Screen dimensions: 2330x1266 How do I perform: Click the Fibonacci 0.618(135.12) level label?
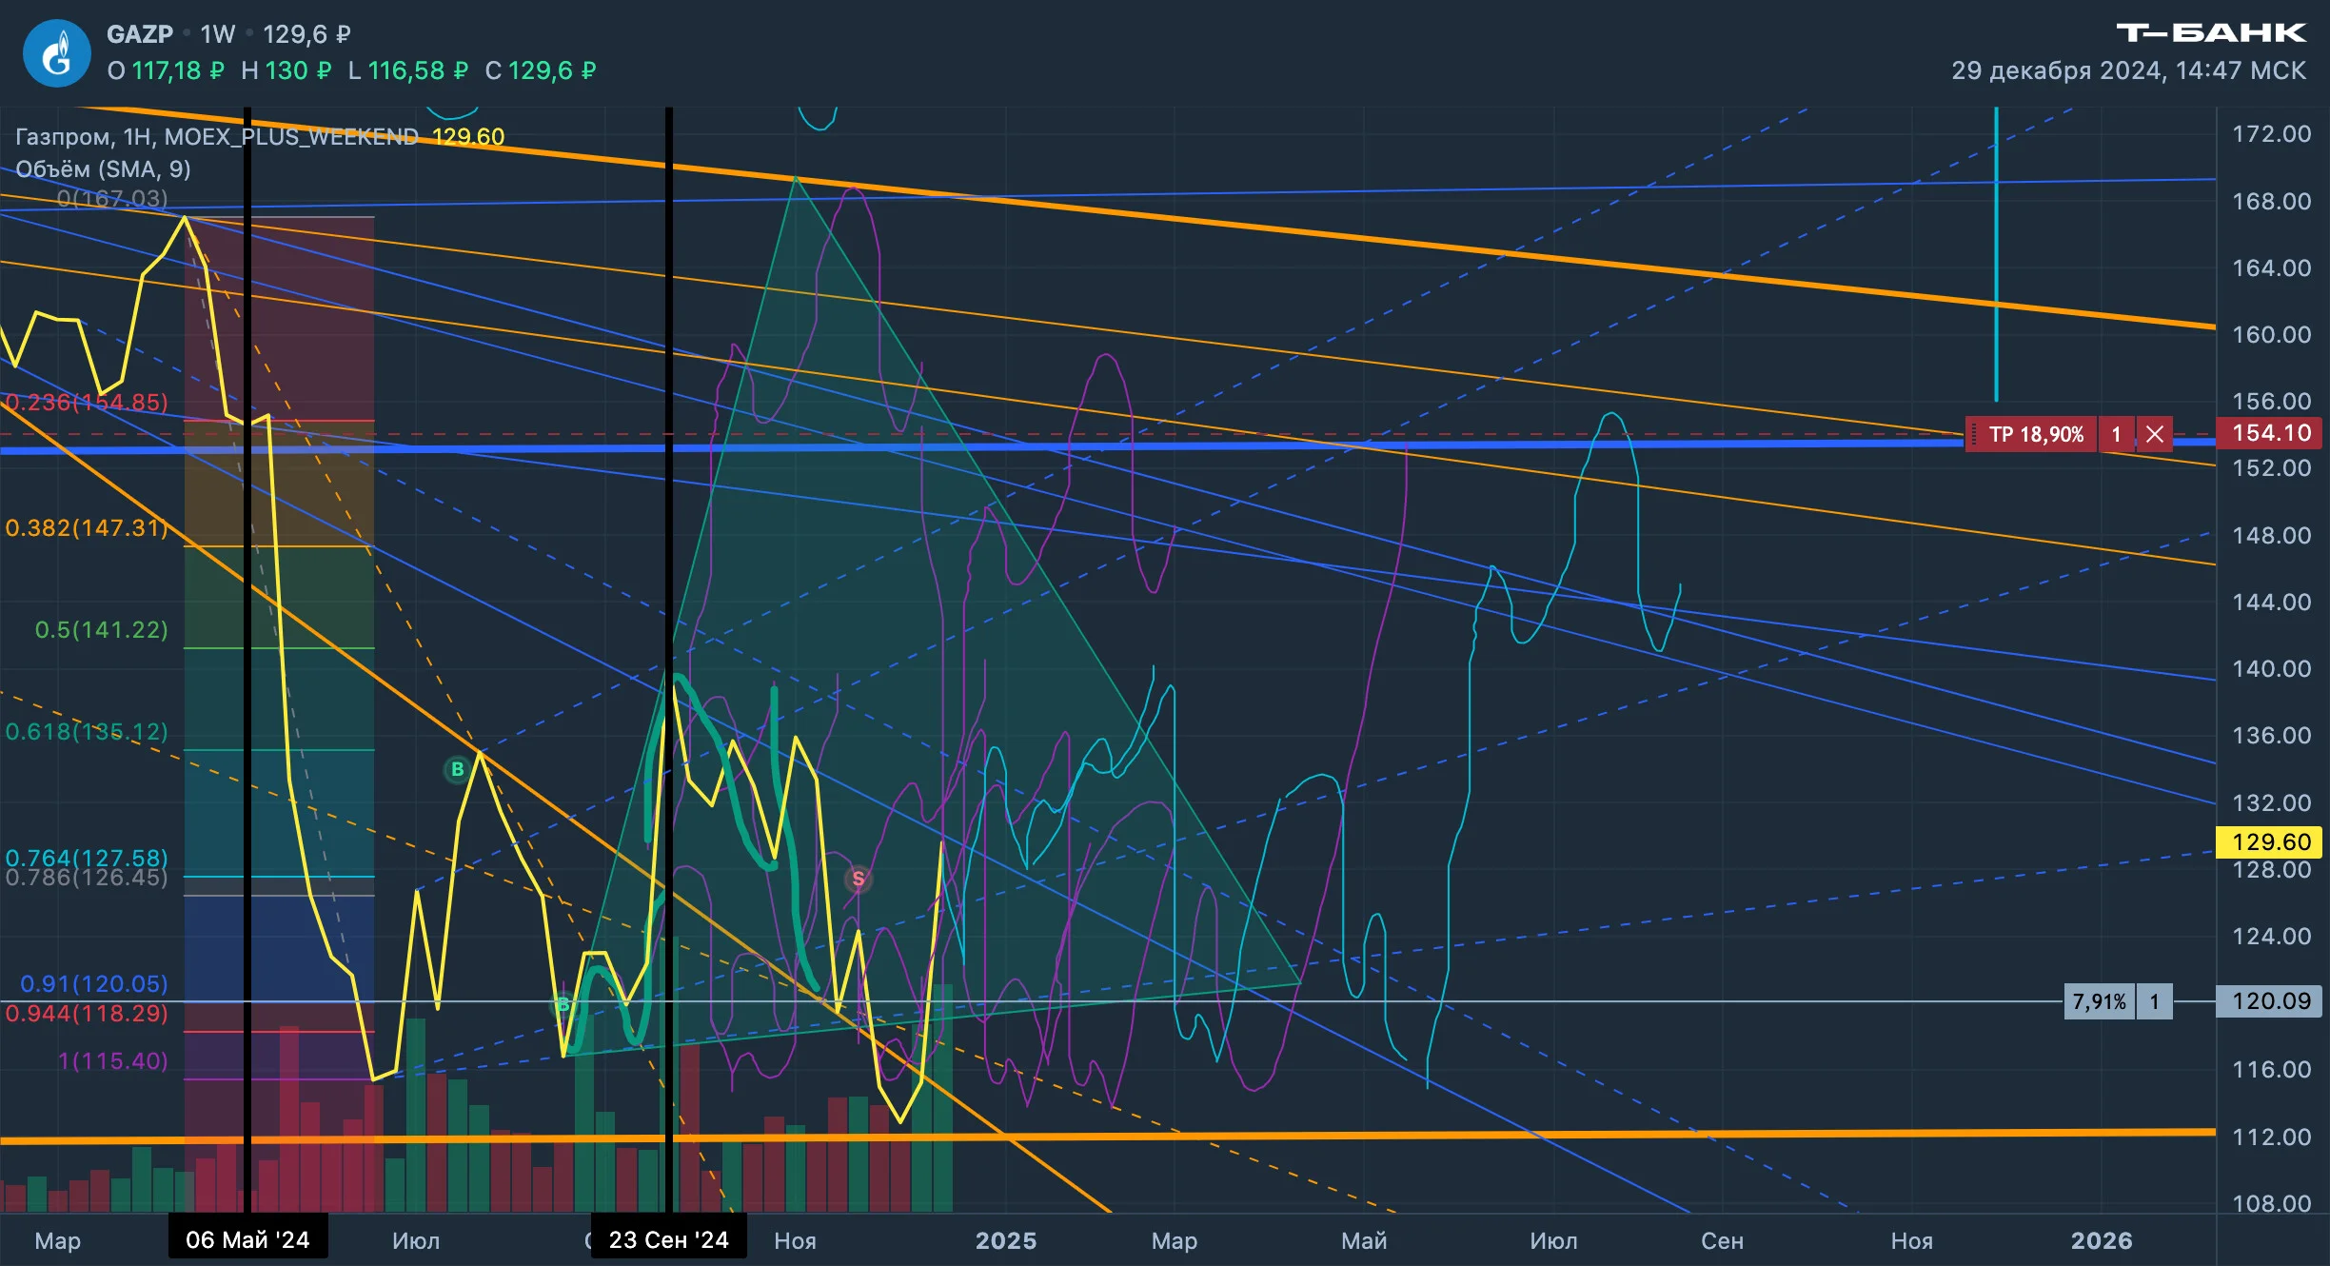(x=87, y=732)
